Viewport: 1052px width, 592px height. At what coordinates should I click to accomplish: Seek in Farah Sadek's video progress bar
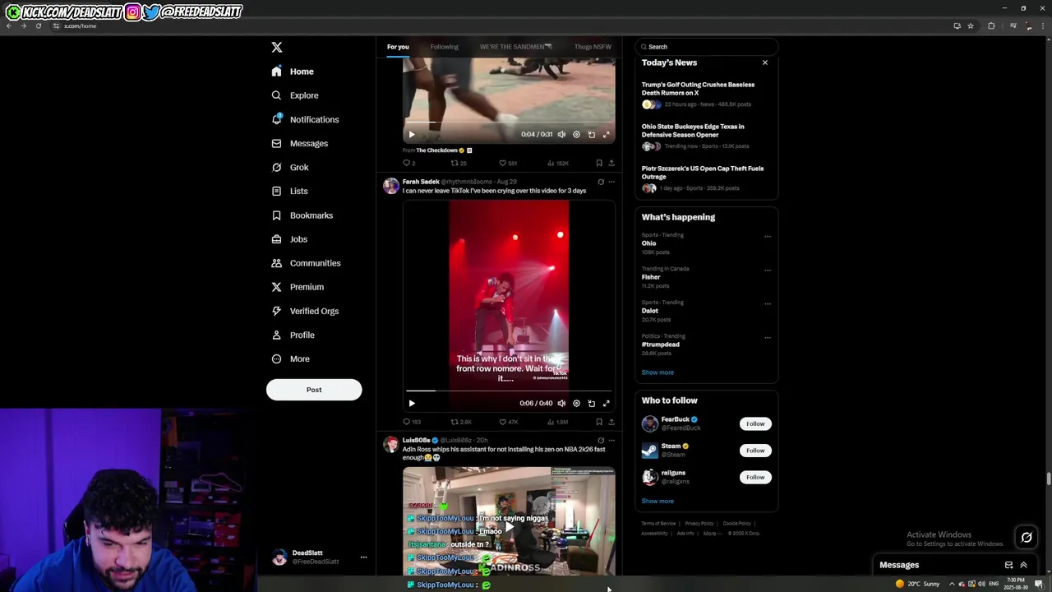[x=509, y=391]
